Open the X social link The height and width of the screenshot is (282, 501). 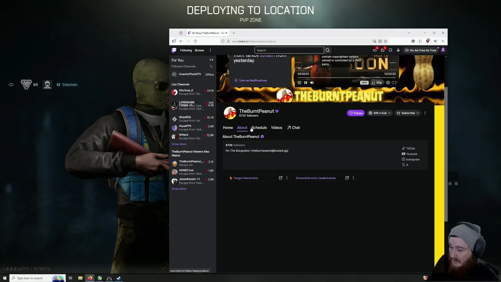[x=405, y=165]
